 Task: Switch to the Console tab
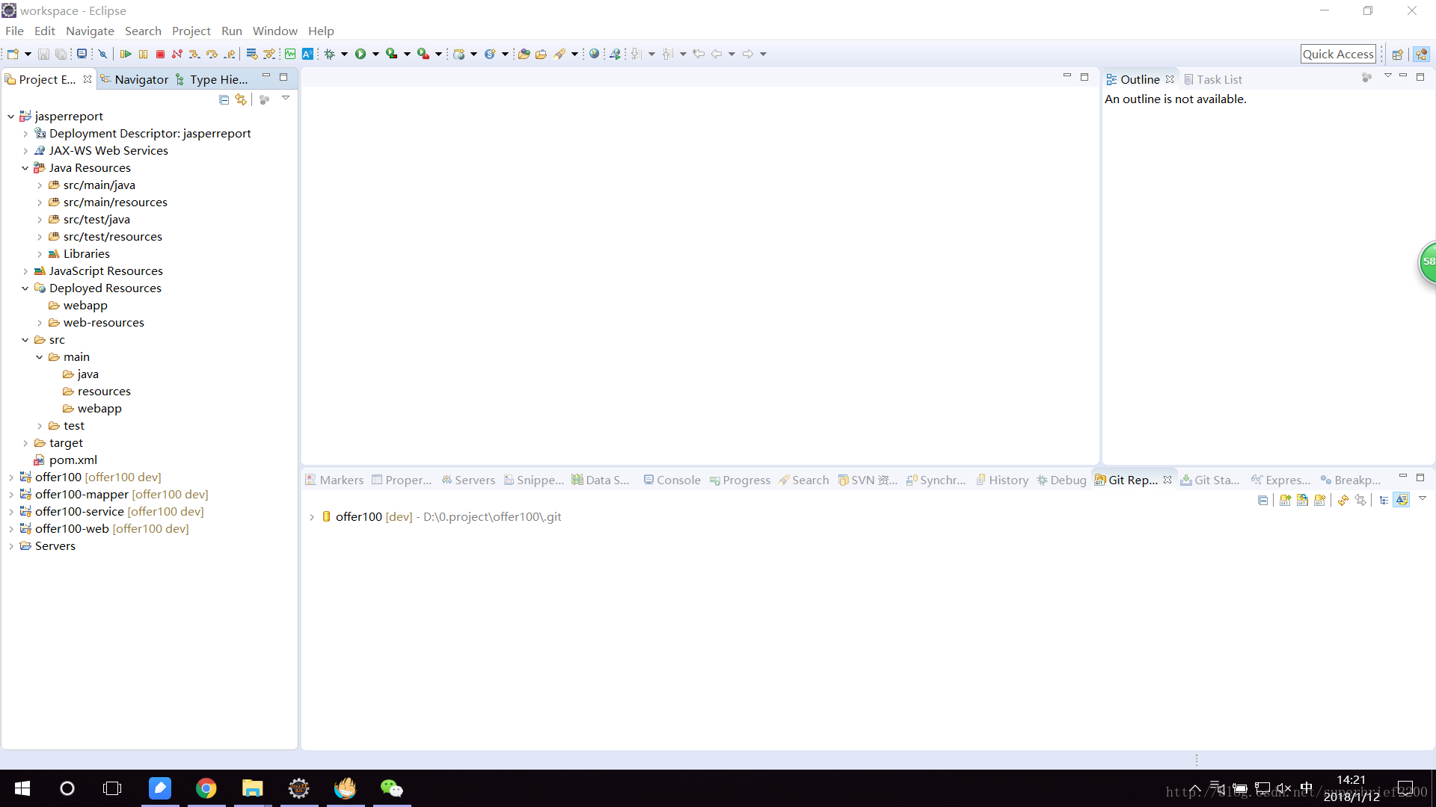pyautogui.click(x=672, y=480)
